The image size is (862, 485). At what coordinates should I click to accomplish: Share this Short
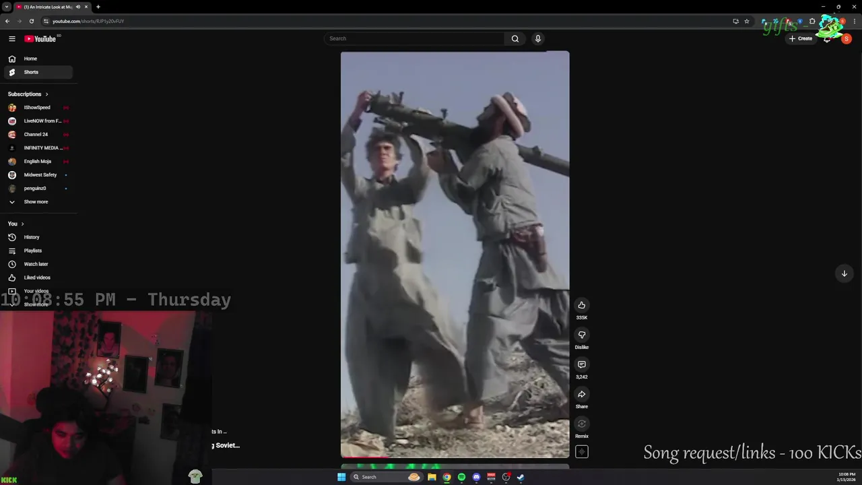click(x=582, y=394)
